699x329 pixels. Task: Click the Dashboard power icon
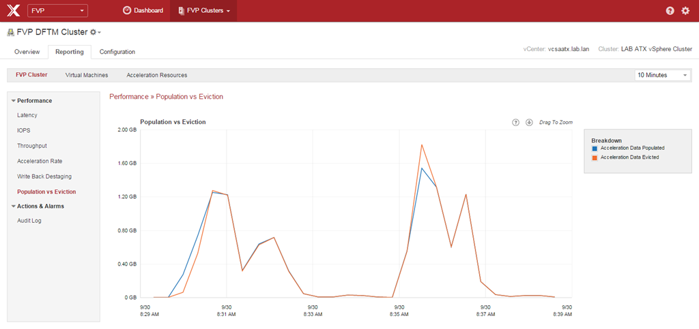pos(127,11)
